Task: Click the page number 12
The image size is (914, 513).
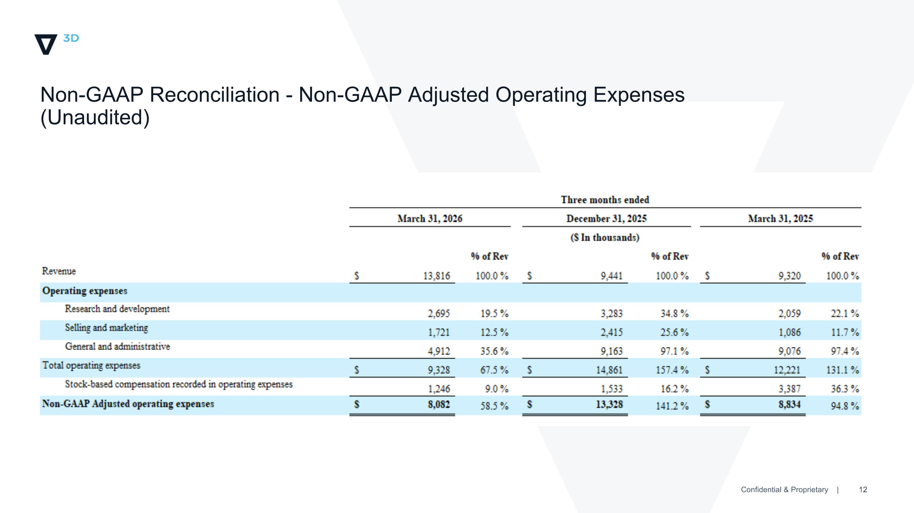Action: 863,490
